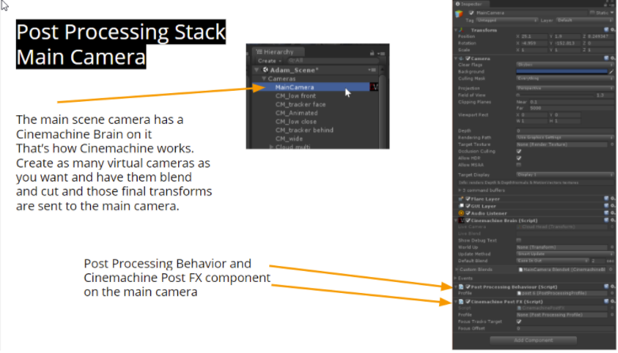Viewport: 618px width, 353px height.
Task: Open the Transform component gear settings
Action: tap(612, 31)
